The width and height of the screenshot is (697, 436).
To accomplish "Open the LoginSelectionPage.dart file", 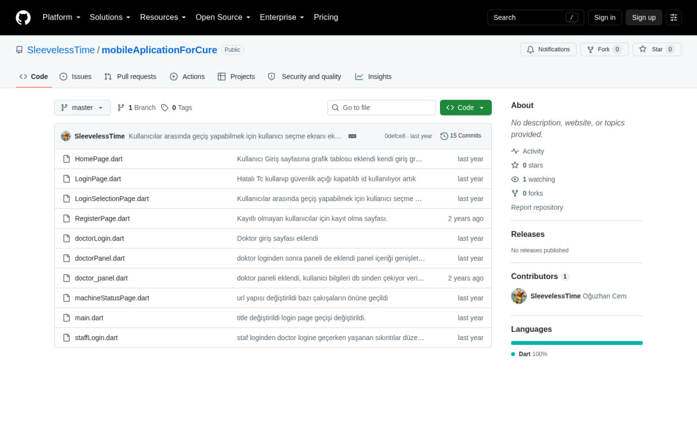I will click(112, 199).
